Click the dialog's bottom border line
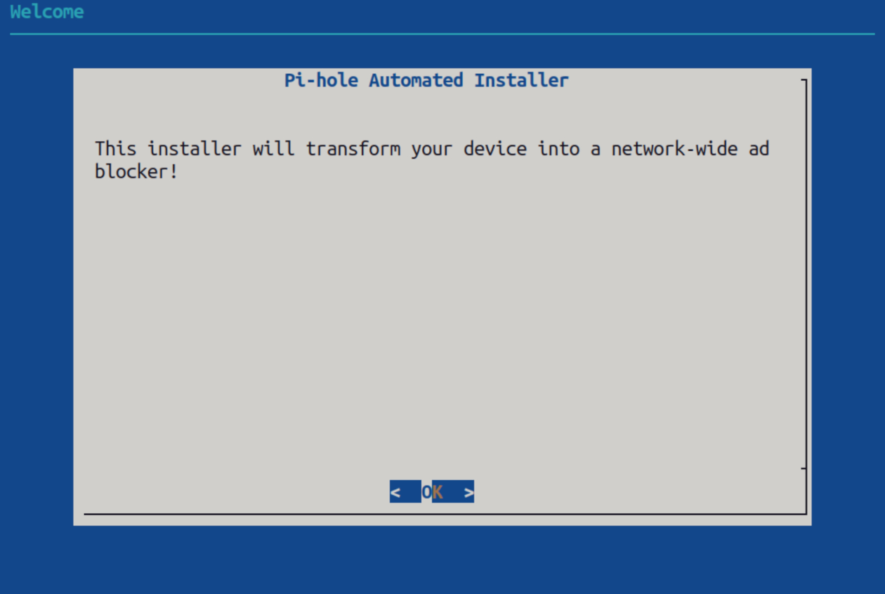Screen dimensions: 885x594 (445, 514)
